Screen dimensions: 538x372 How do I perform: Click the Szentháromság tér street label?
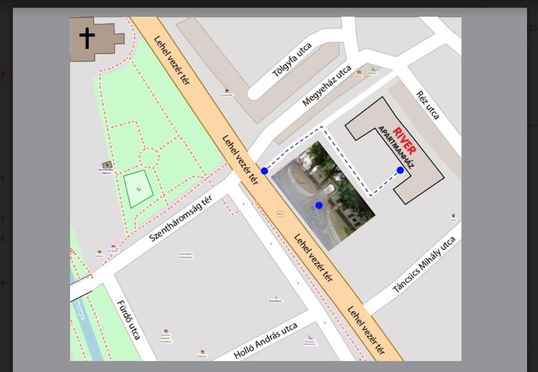(181, 218)
